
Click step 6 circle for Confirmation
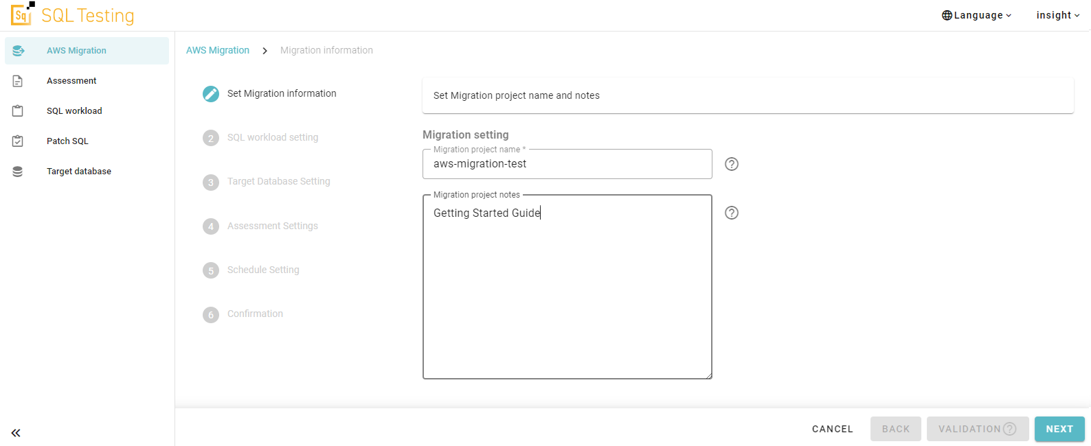tap(211, 315)
